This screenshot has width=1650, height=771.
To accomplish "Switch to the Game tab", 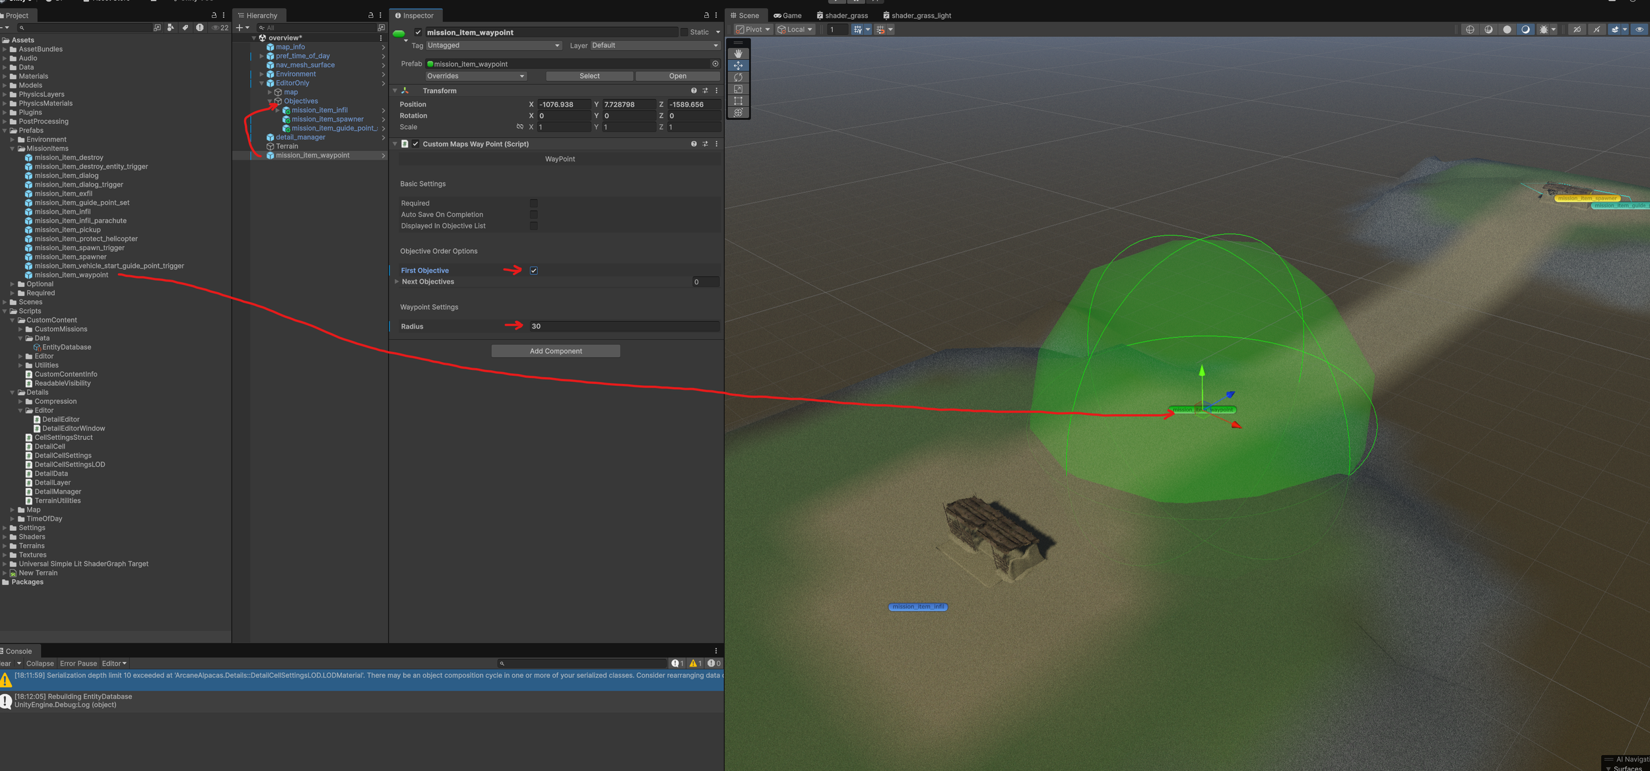I will [x=788, y=15].
